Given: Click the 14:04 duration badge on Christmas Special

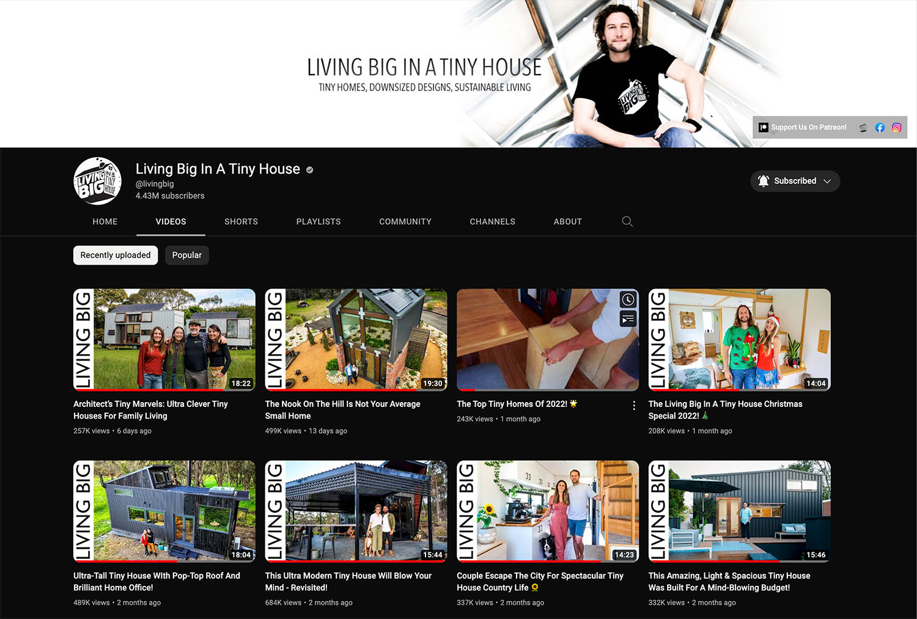Looking at the screenshot, I should pos(816,383).
